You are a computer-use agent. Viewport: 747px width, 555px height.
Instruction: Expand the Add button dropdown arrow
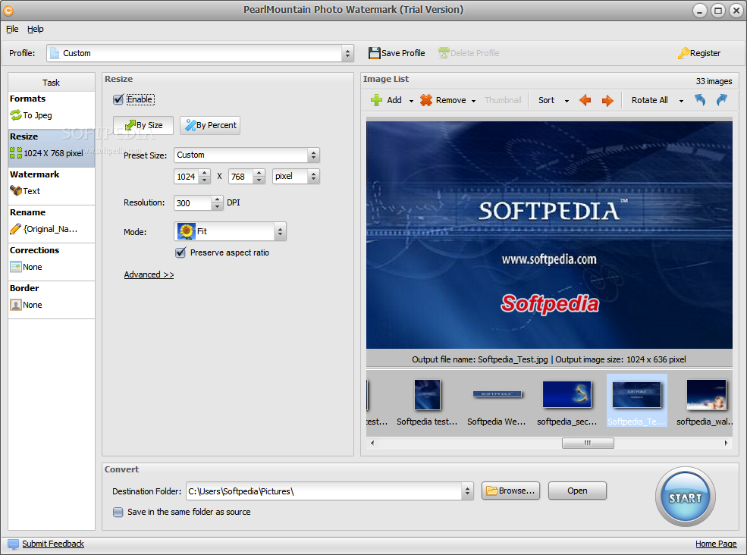pos(411,101)
